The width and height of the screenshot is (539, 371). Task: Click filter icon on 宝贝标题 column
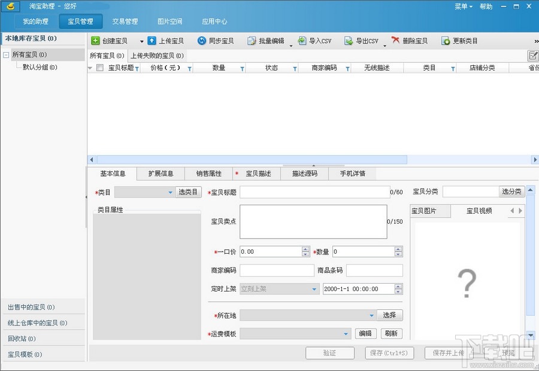137,69
